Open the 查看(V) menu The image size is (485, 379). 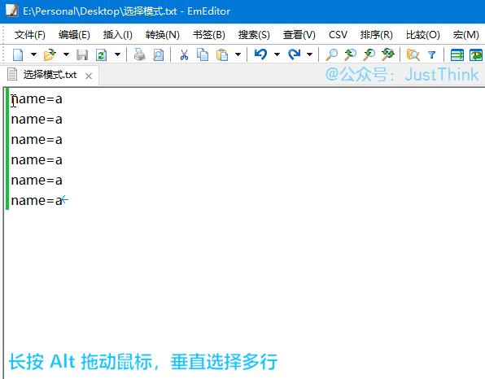(299, 35)
